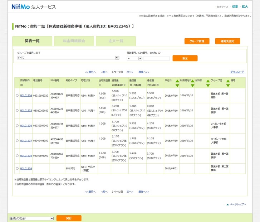Click phone number 08050506060 cell

pos(41,156)
